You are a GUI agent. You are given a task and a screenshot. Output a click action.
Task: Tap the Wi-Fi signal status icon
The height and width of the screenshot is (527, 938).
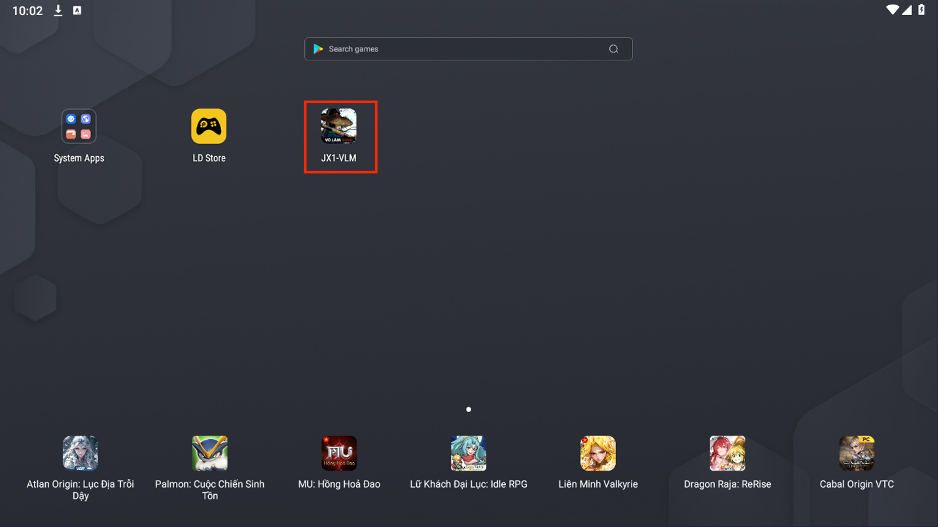[892, 10]
